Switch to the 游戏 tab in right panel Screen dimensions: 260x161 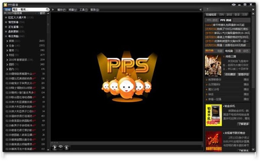pos(229,15)
